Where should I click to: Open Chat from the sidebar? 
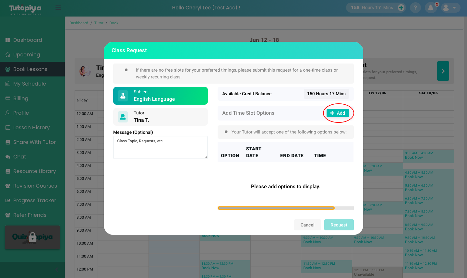(19, 157)
